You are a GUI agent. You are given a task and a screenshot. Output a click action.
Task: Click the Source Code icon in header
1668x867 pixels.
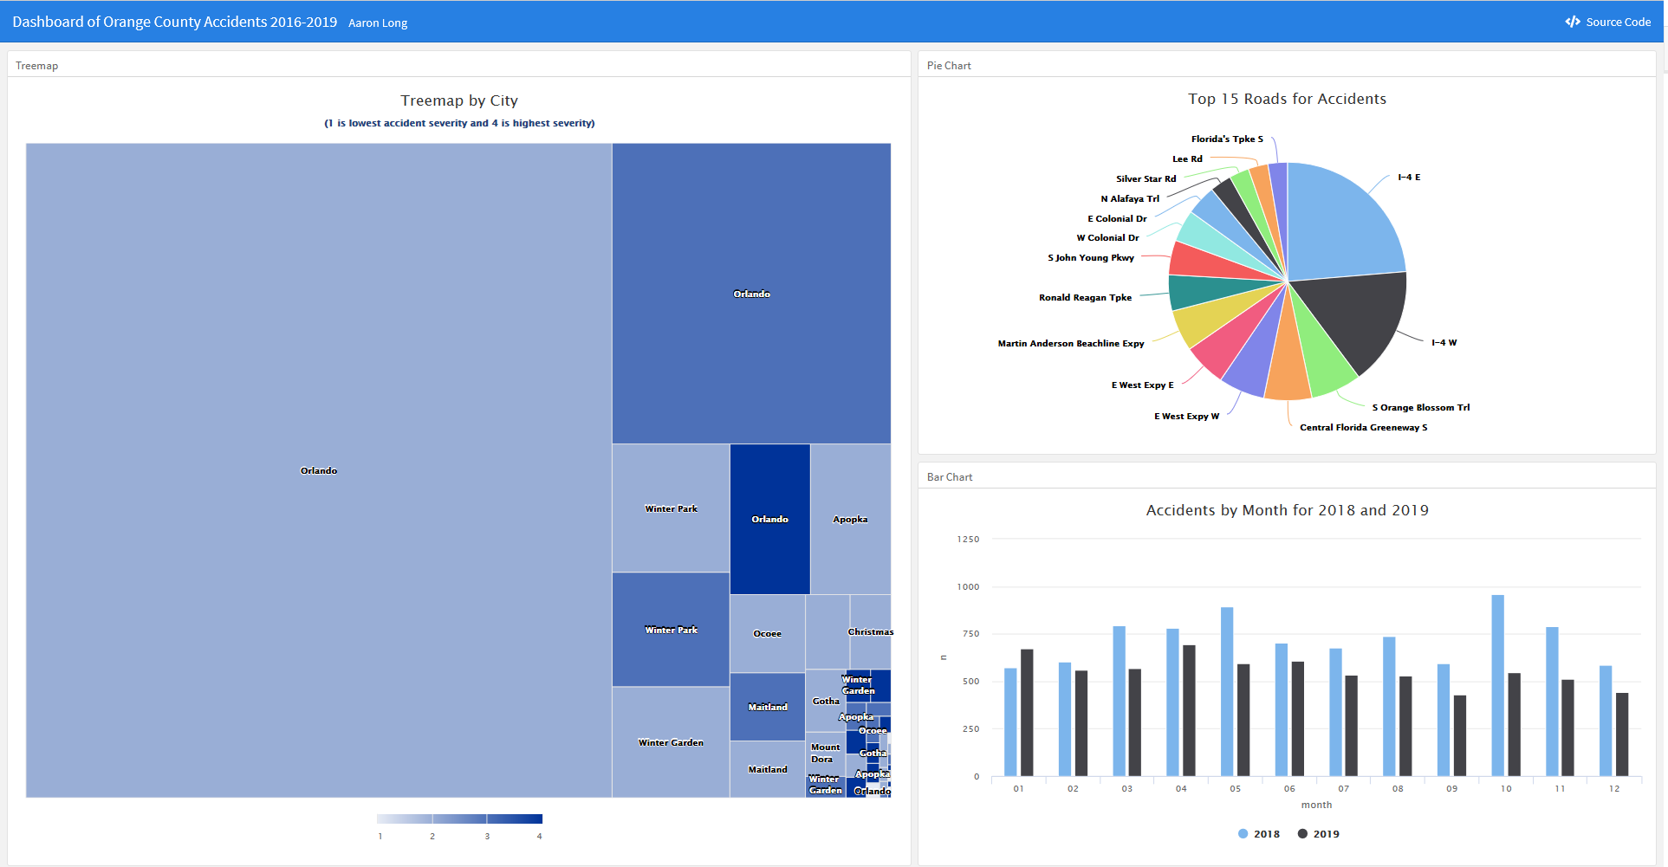pyautogui.click(x=1573, y=22)
